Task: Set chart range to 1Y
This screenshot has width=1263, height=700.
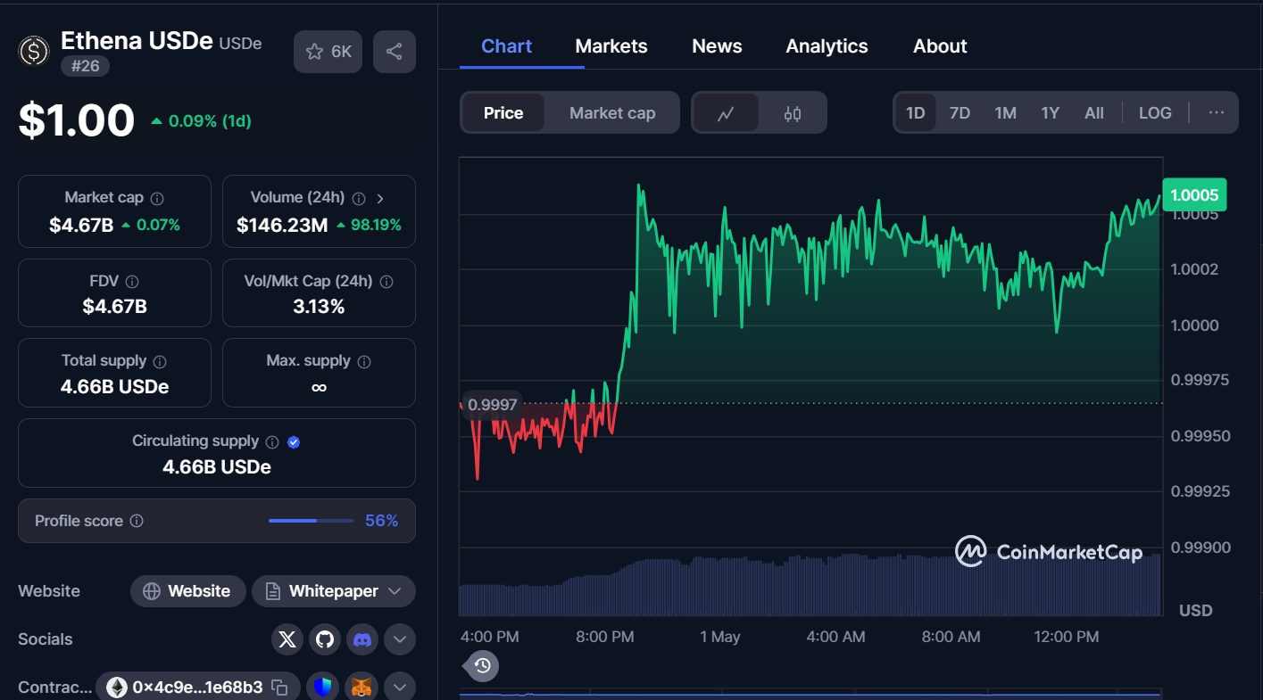Action: pos(1051,113)
